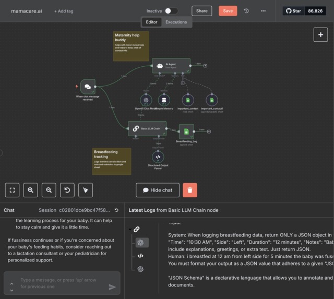334x299 pixels.
Task: Zoom in on the canvas
Action: point(30,190)
